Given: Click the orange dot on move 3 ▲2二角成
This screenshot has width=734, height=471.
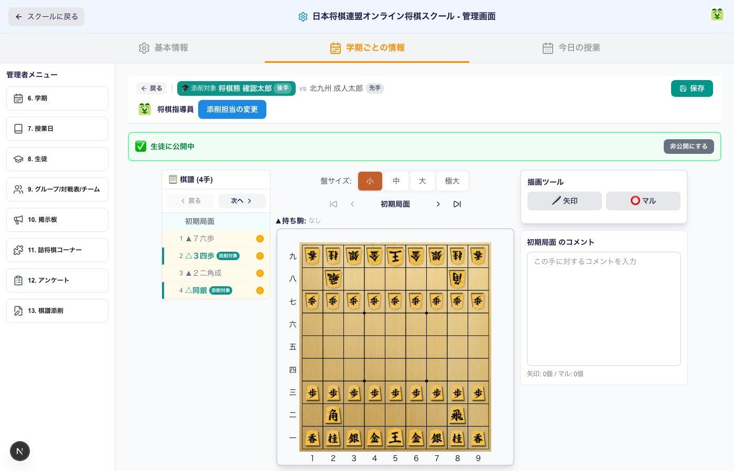Looking at the screenshot, I should coord(260,273).
